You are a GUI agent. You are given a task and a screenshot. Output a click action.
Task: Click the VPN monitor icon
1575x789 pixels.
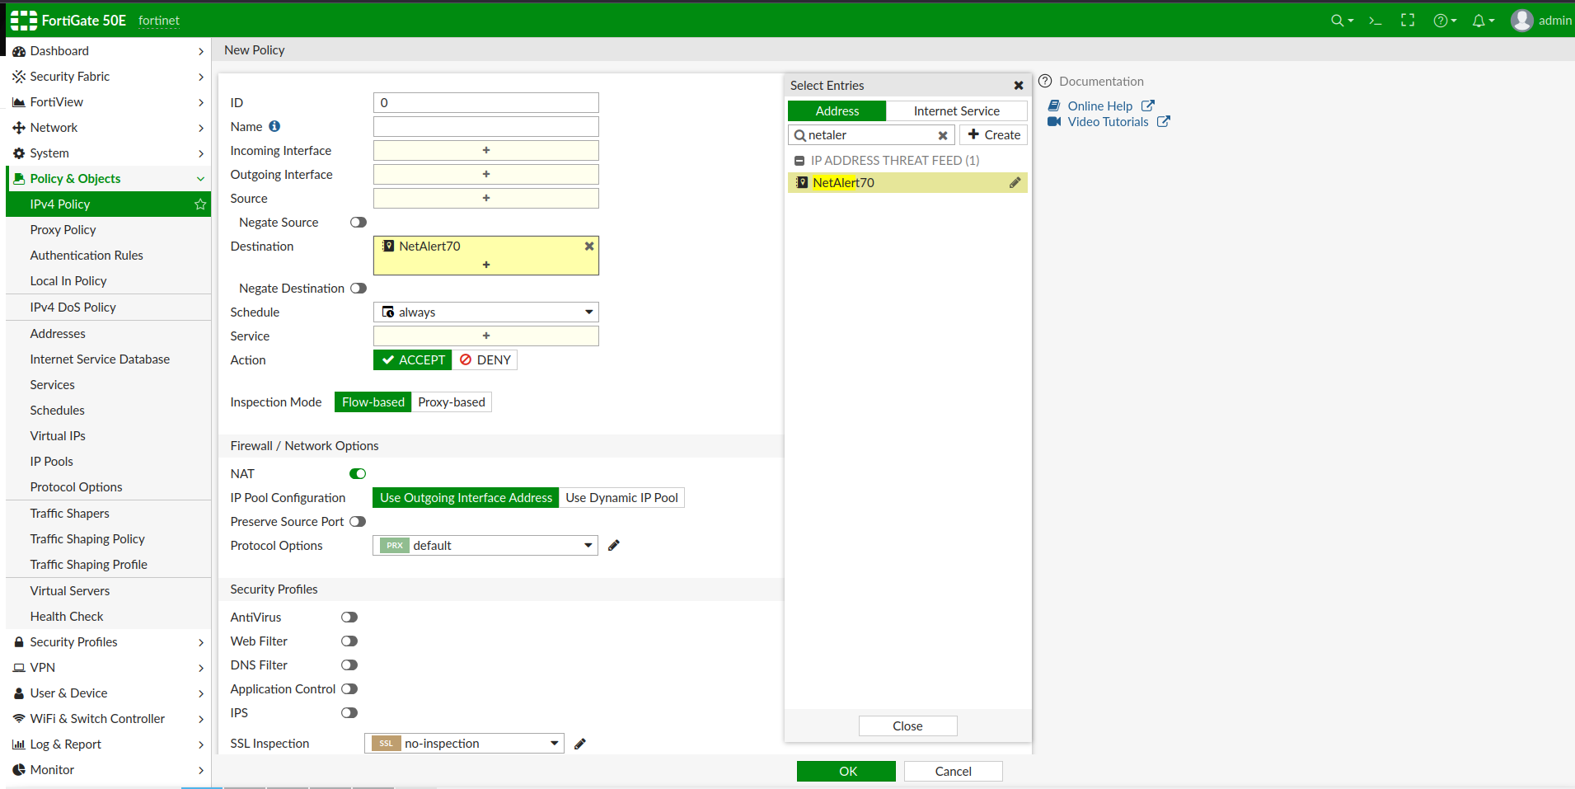[19, 668]
